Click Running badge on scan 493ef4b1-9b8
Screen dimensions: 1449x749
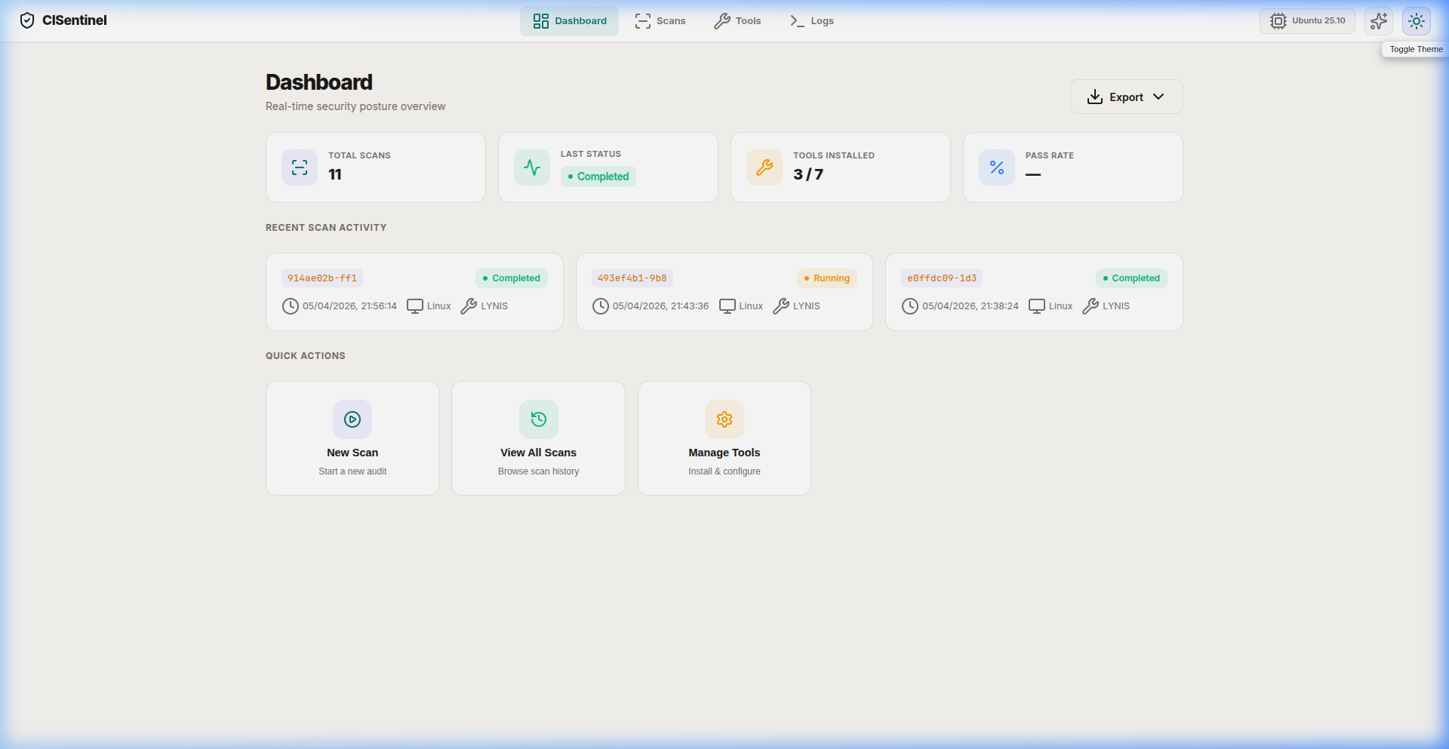click(827, 278)
